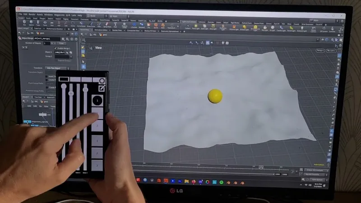This screenshot has height=203, width=361.
Task: Click the obj path button in the Scene View
Action: (93, 35)
